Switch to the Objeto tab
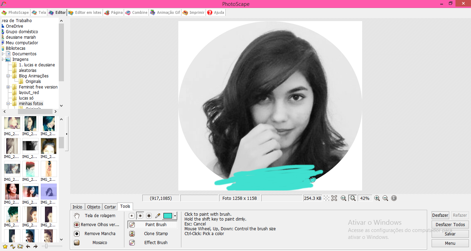The width and height of the screenshot is (471, 251). (x=94, y=207)
